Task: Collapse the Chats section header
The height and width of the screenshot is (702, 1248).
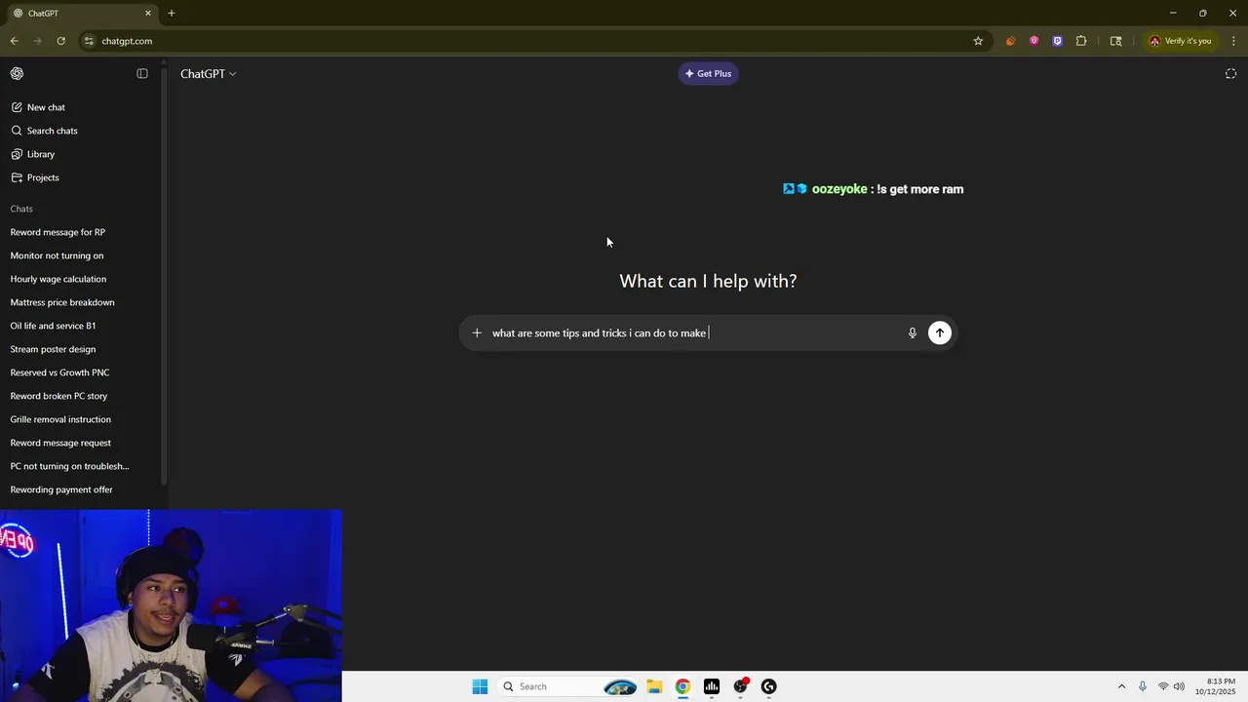Action: click(x=21, y=209)
